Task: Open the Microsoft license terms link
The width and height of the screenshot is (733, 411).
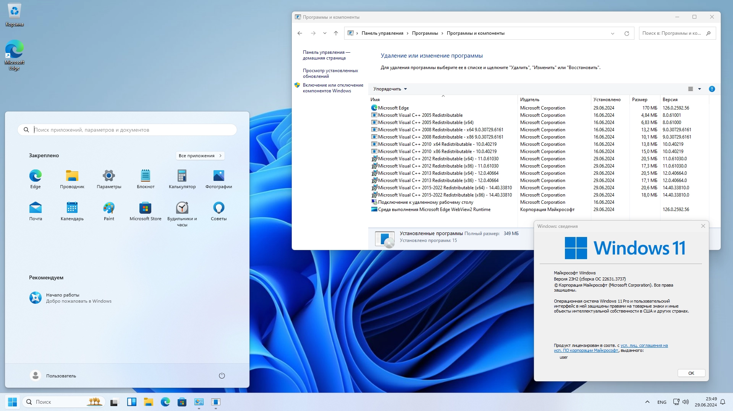Action: click(x=644, y=346)
